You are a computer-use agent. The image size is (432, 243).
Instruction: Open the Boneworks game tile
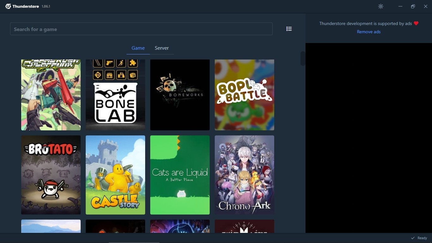180,95
